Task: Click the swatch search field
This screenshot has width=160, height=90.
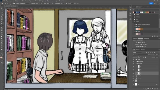Action: [x=146, y=10]
